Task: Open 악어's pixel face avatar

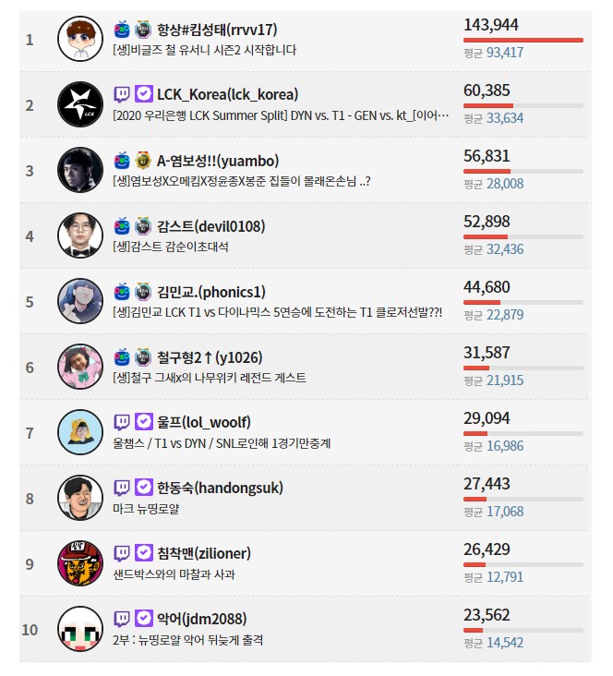Action: coord(80,629)
